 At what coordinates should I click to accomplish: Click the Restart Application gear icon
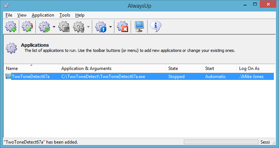coord(79,27)
